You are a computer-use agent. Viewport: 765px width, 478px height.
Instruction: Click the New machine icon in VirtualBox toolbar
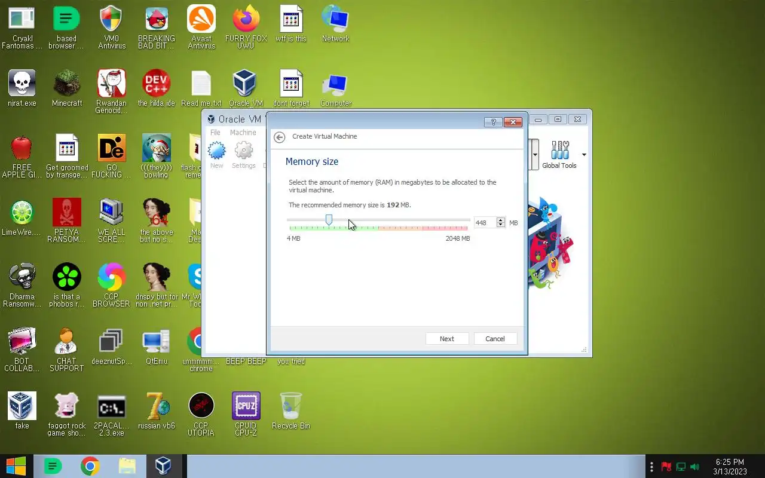(x=216, y=151)
